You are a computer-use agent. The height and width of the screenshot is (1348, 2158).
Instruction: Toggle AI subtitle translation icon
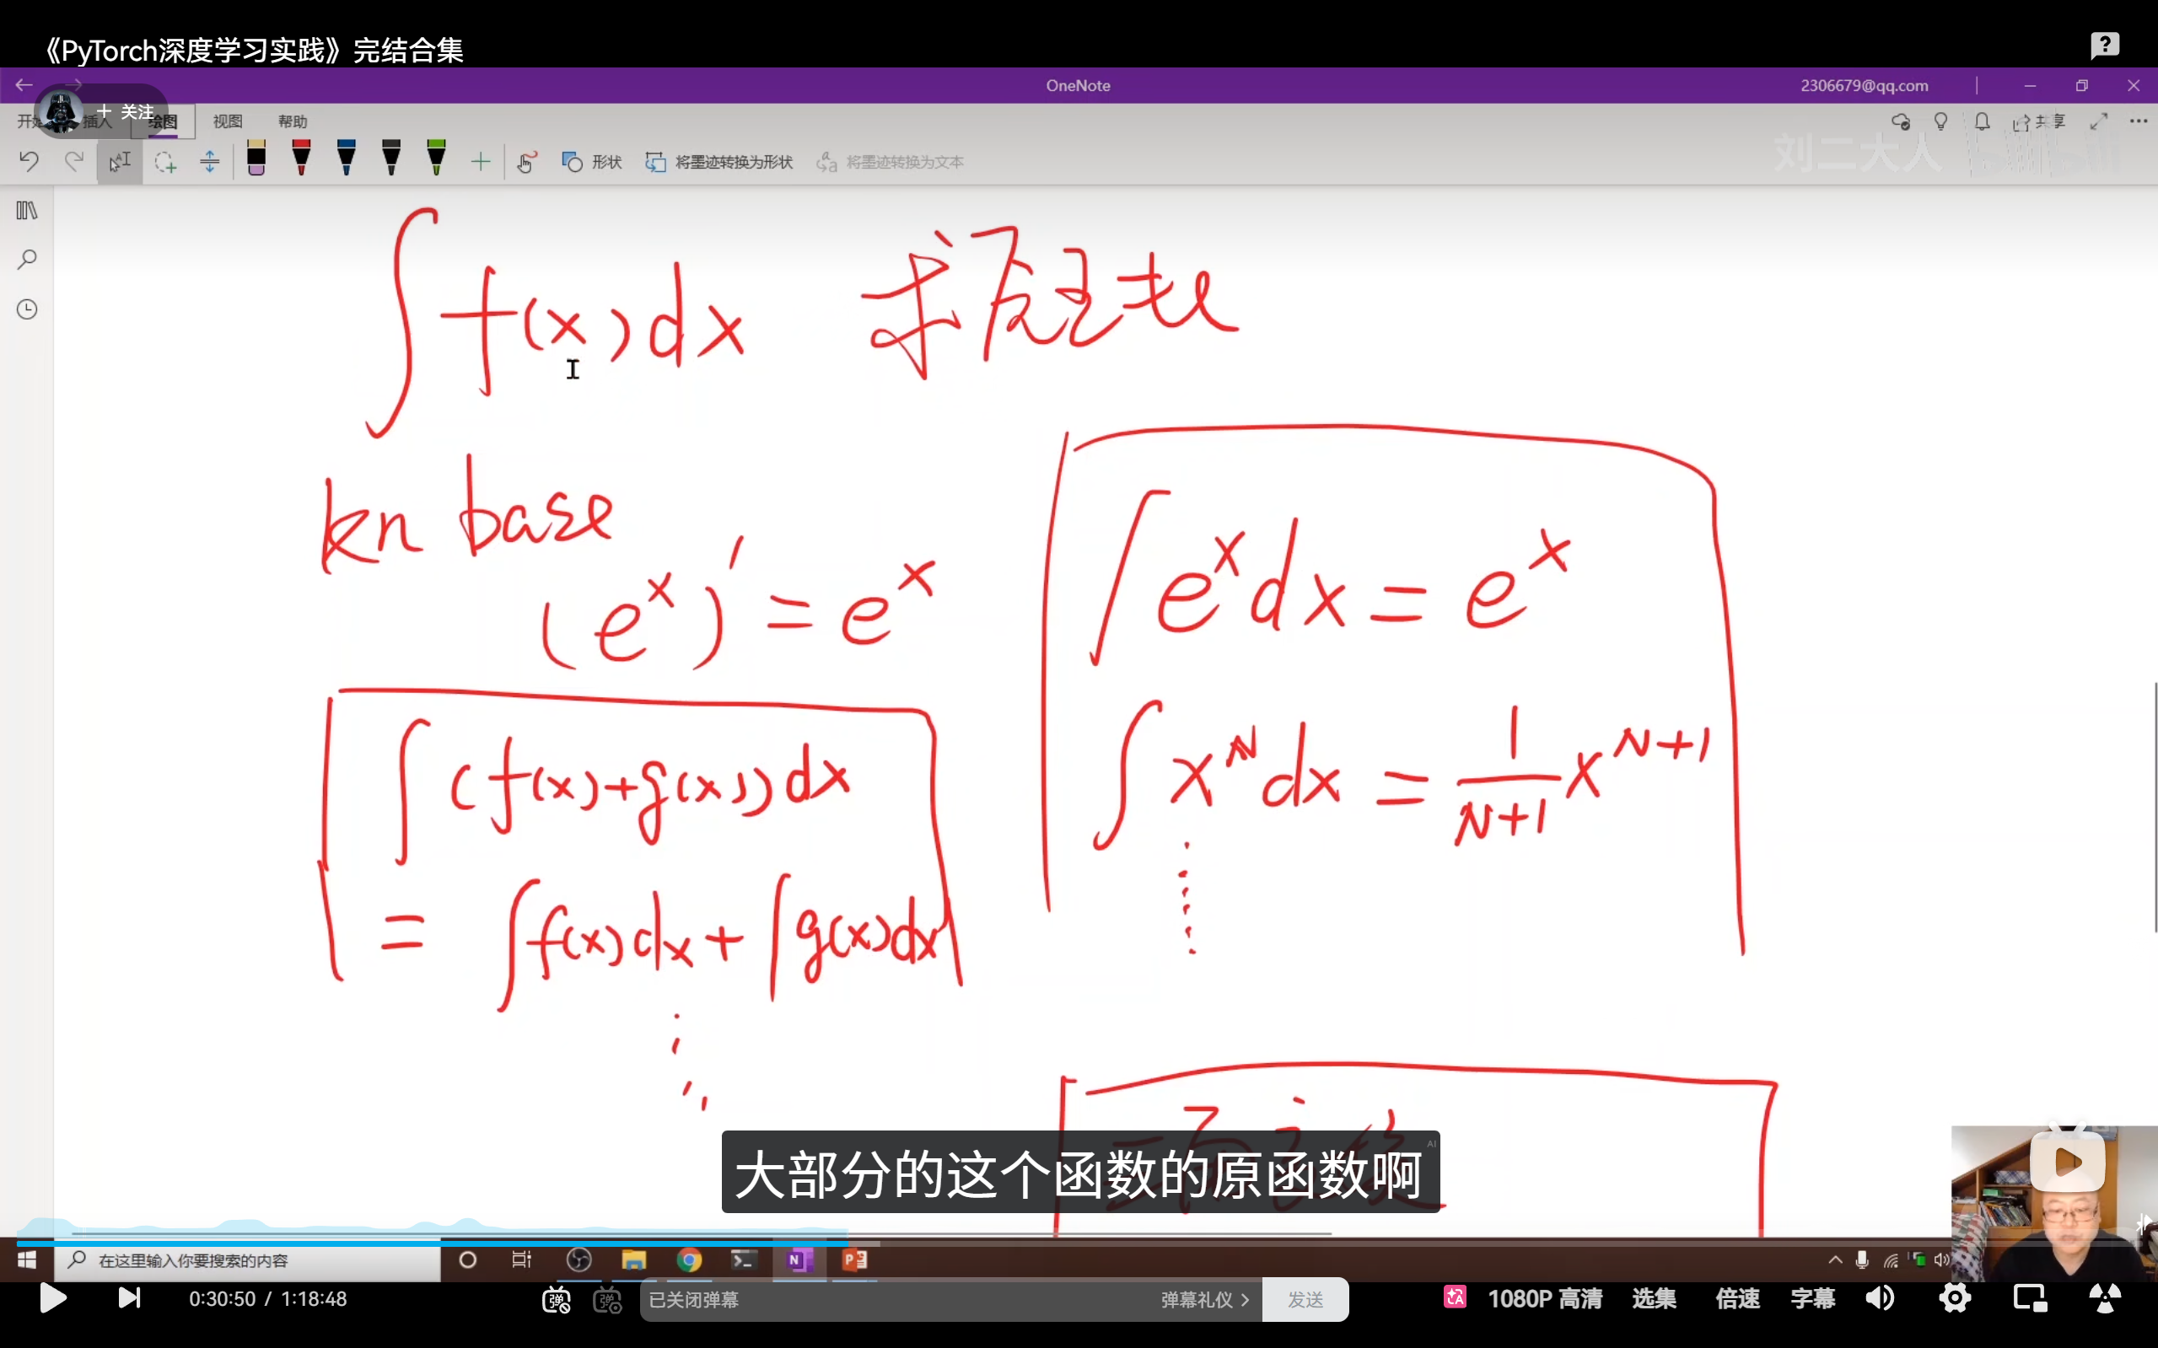[1455, 1297]
